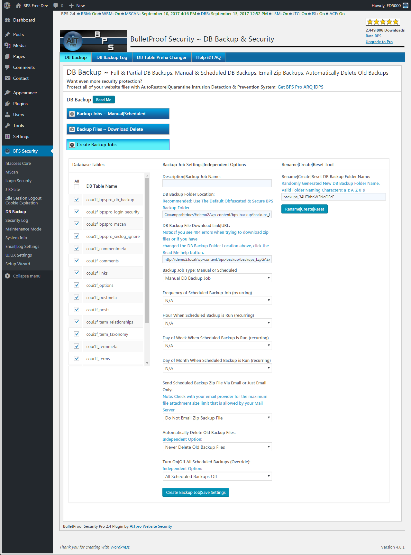Focus the DB Backup Folder Name field

click(x=333, y=197)
